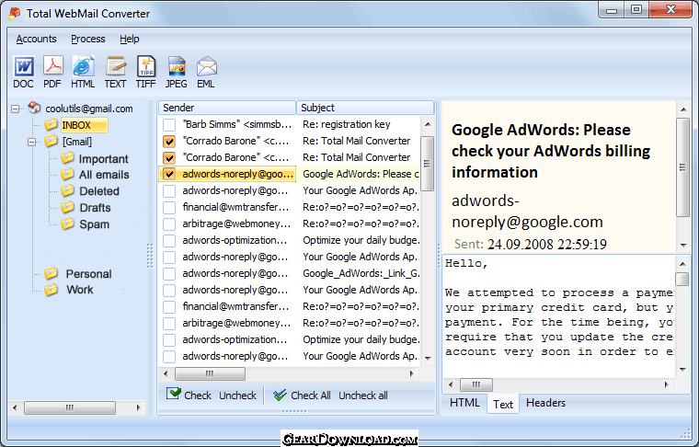Image resolution: width=699 pixels, height=447 pixels.
Task: Switch to the HTML preview tab
Action: (x=464, y=403)
